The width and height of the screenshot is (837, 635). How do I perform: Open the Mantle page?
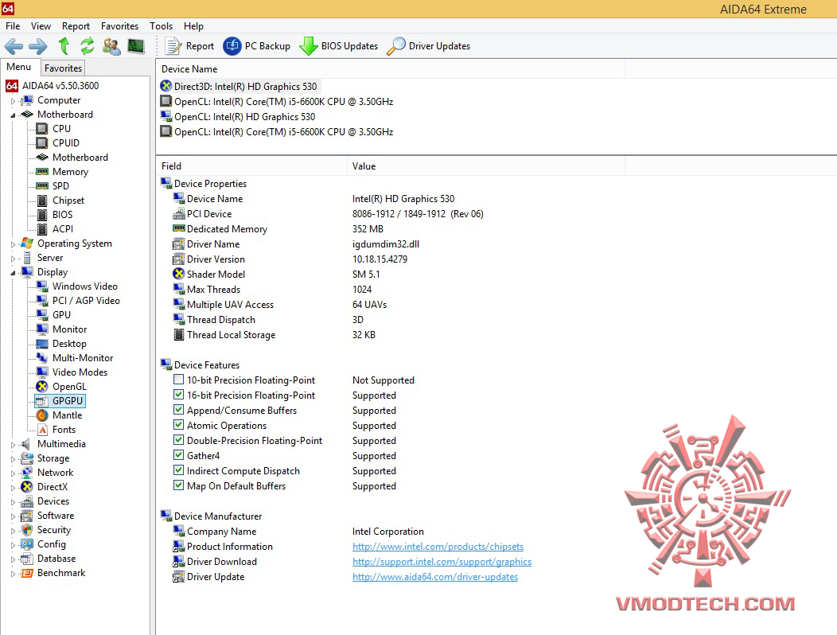[x=68, y=415]
